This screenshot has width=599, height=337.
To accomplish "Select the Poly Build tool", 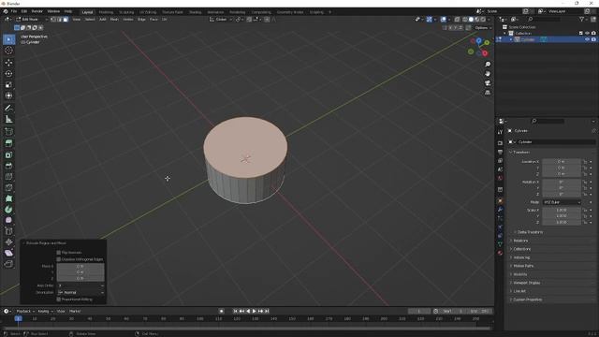I will [8, 198].
